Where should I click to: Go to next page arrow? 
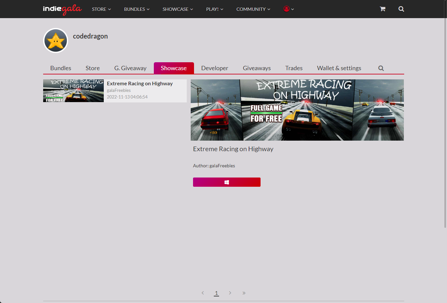tap(230, 293)
